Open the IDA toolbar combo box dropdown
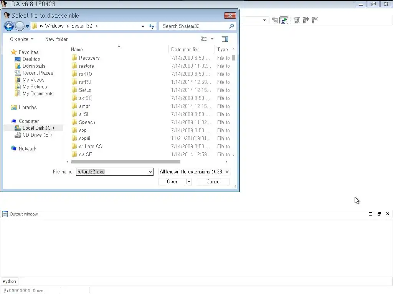 coord(264,20)
